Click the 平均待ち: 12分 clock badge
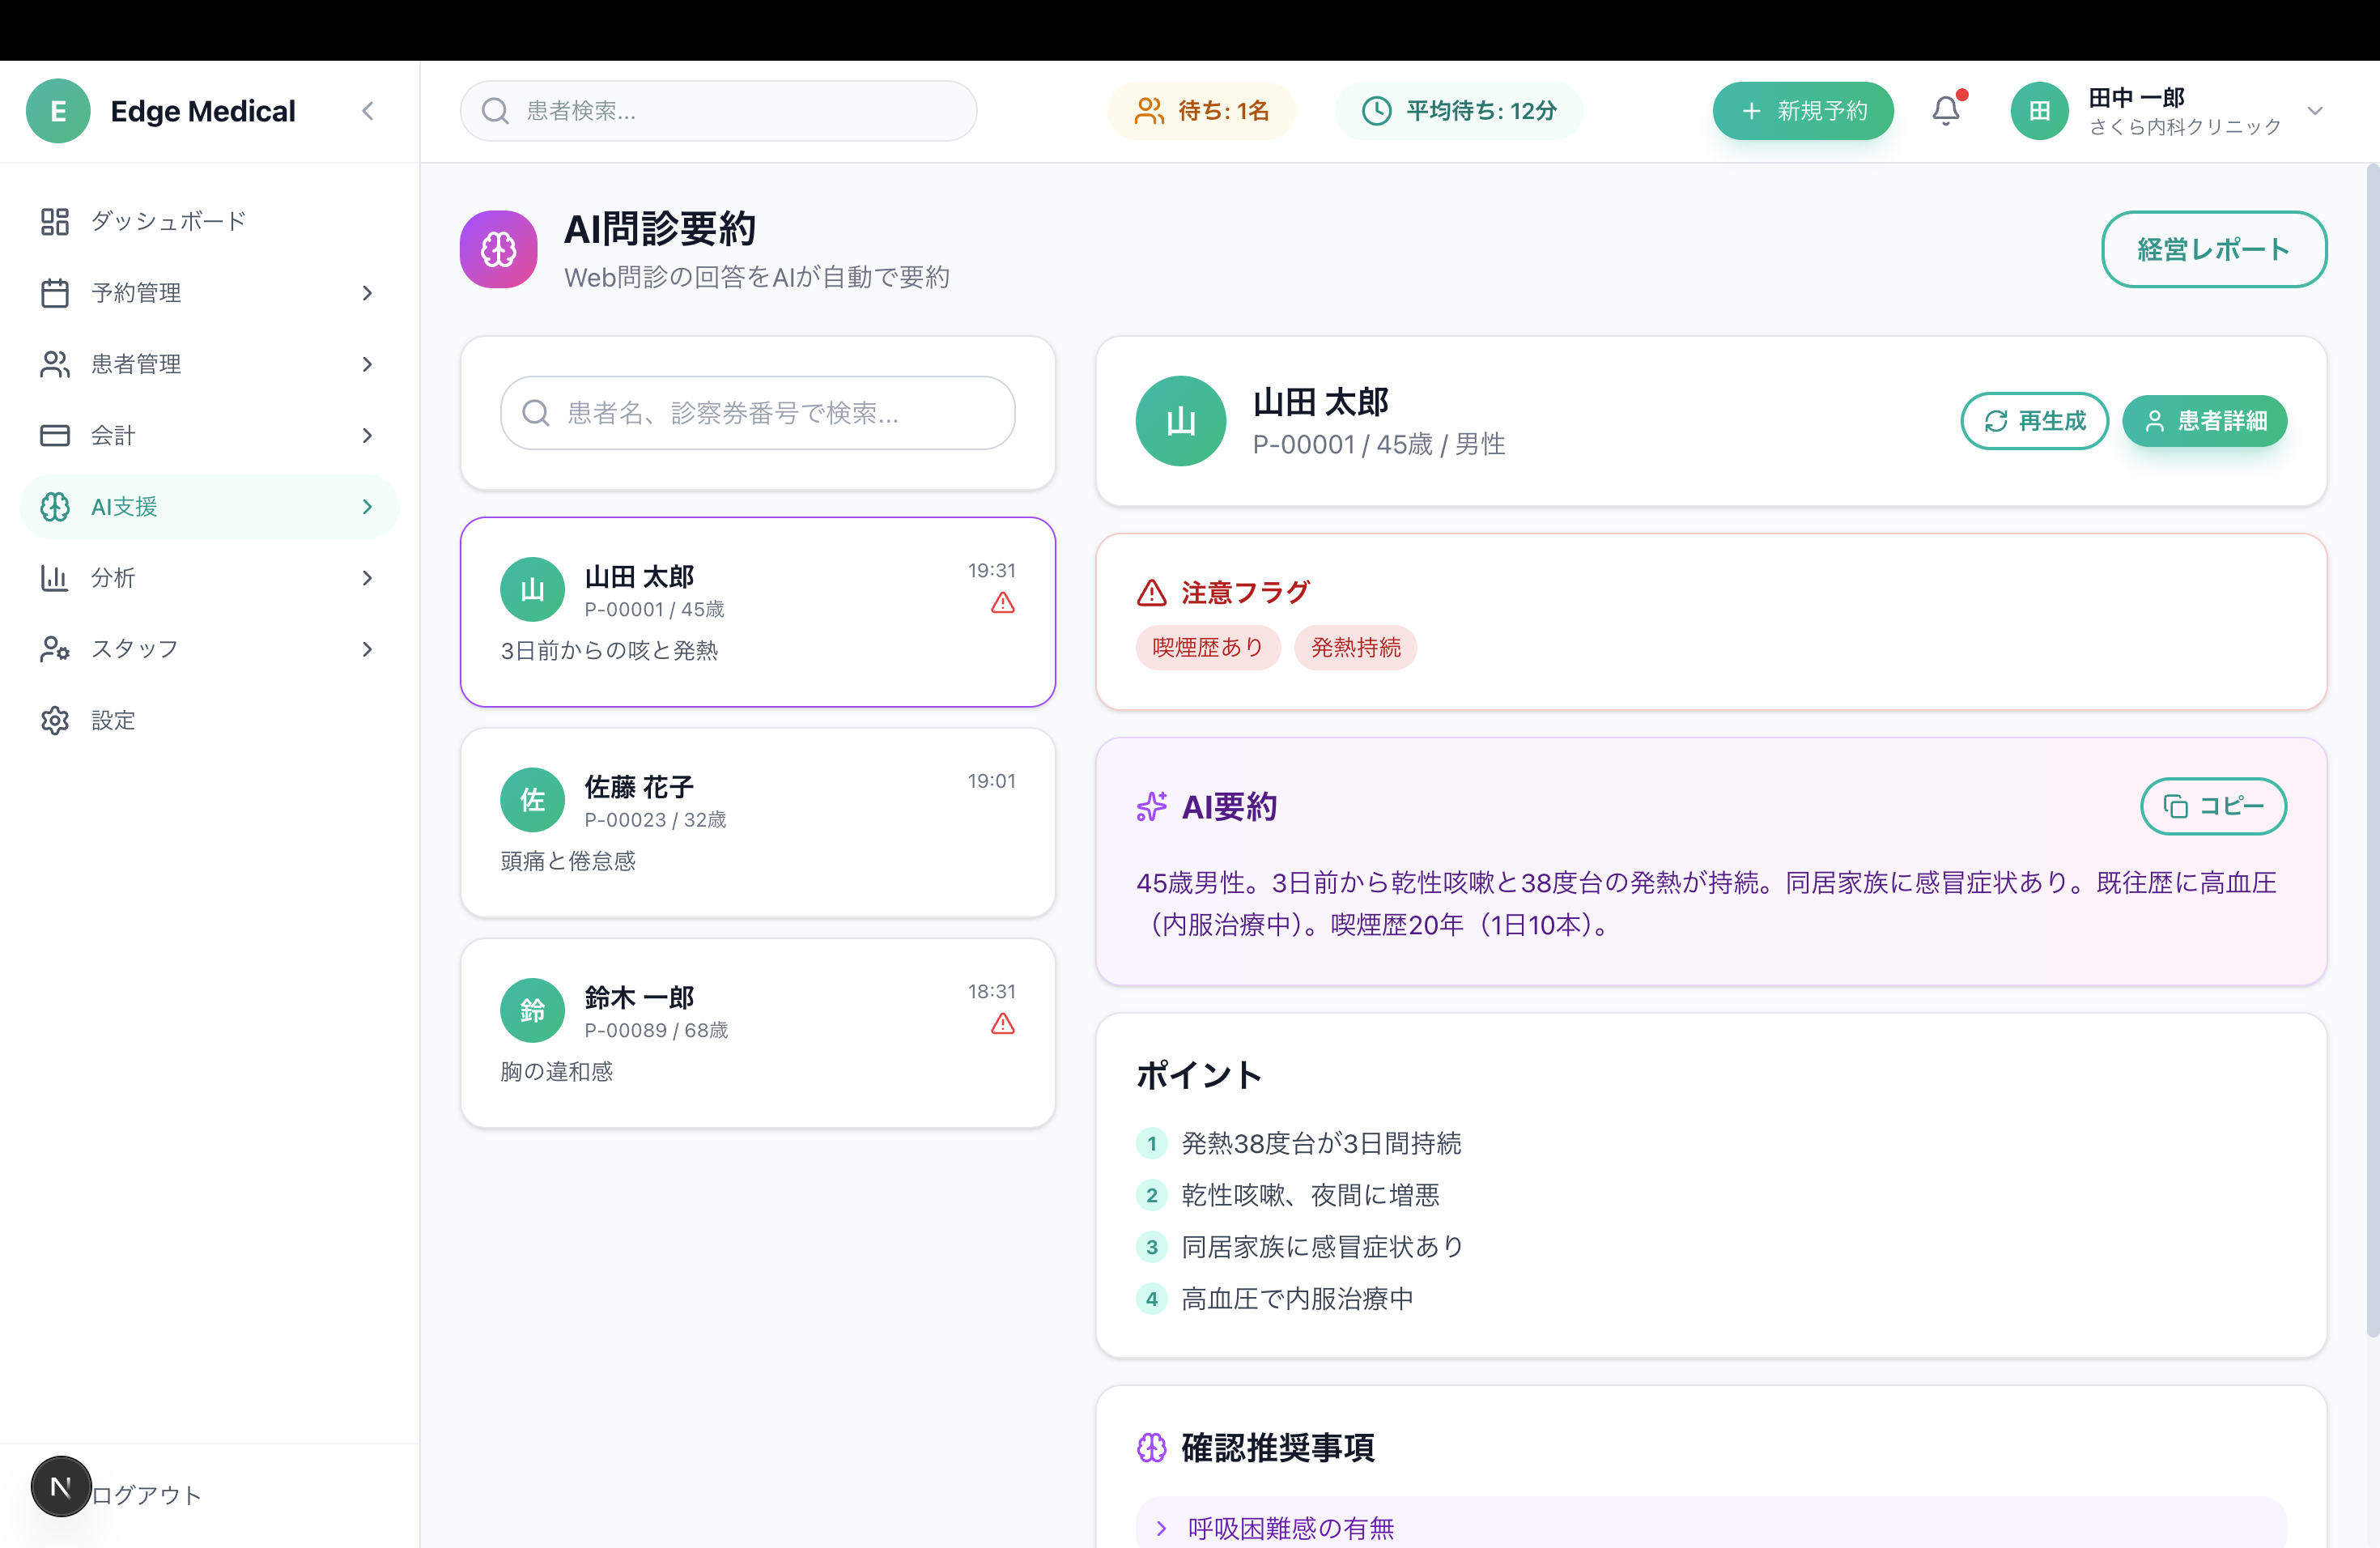Screen dimensions: 2380x1548 coord(1459,110)
